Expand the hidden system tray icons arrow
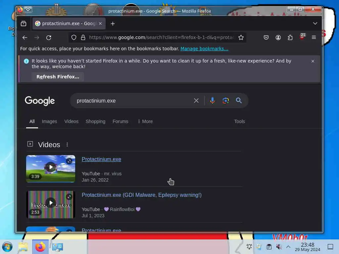Image resolution: width=339 pixels, height=254 pixels. tap(288, 247)
